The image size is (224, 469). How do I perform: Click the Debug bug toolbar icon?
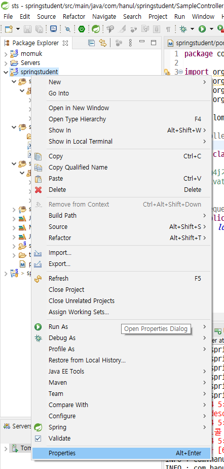[183, 29]
